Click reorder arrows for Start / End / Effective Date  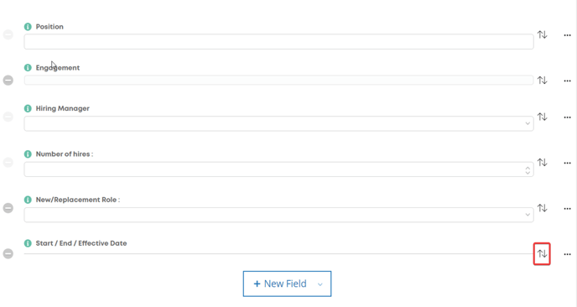pos(542,253)
